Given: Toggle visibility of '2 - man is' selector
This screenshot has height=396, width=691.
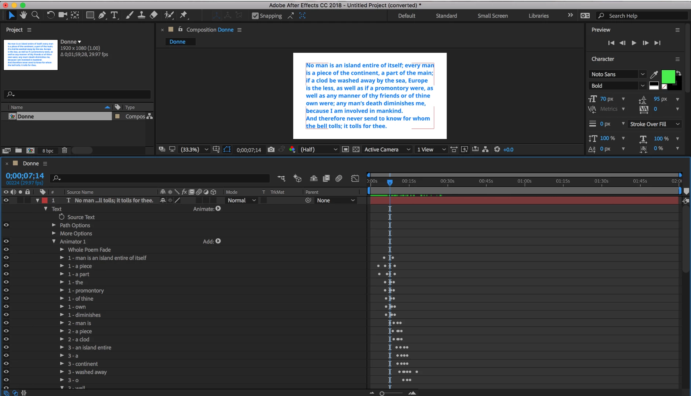Looking at the screenshot, I should (6, 323).
